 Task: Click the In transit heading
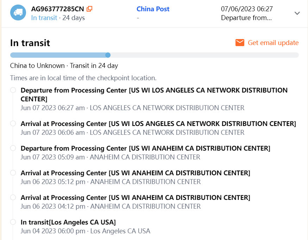[30, 43]
